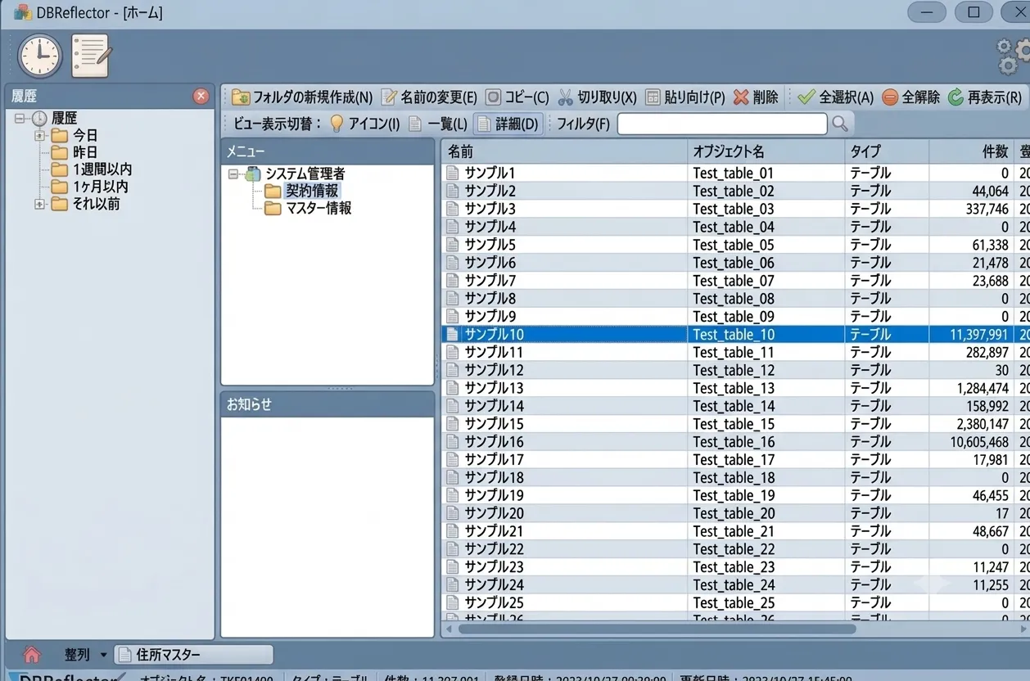Select 今日 folder in history tree
The width and height of the screenshot is (1030, 681).
click(x=74, y=135)
